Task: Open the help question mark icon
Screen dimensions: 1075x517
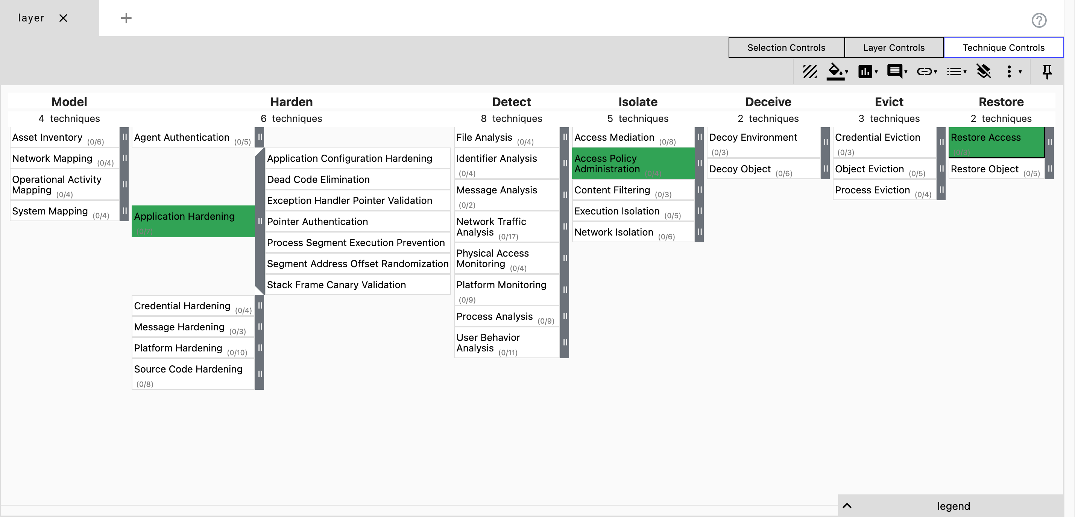Action: point(1039,20)
